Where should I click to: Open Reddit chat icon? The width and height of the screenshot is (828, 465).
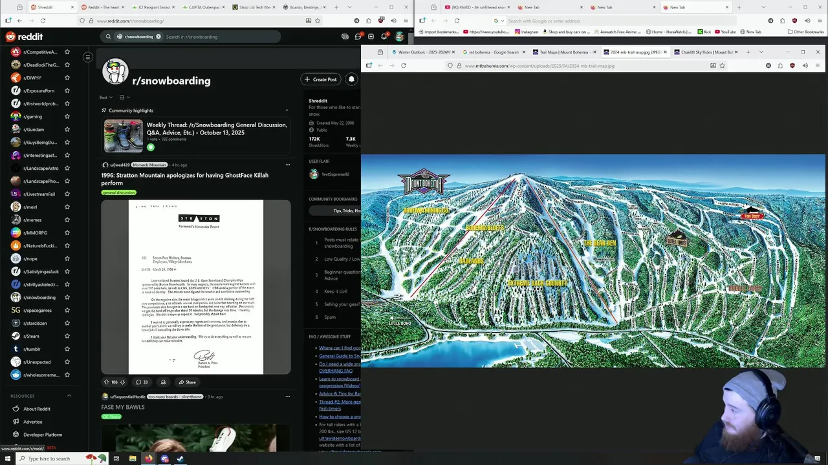(x=358, y=37)
